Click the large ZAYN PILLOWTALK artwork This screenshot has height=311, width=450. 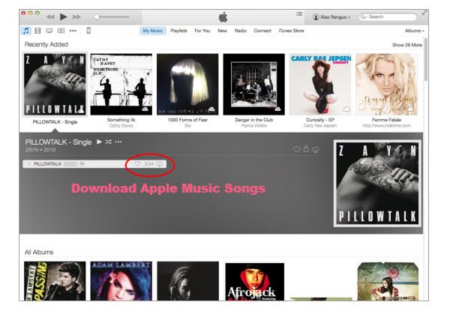tap(377, 184)
